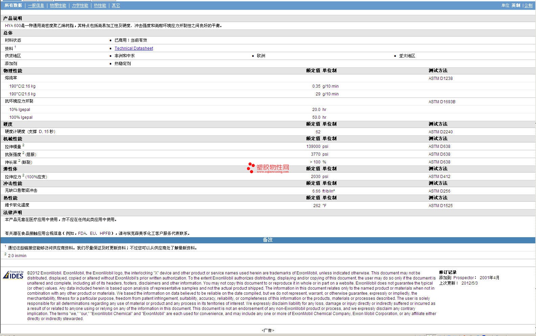Click the 备注 blue header bar

tap(268, 240)
